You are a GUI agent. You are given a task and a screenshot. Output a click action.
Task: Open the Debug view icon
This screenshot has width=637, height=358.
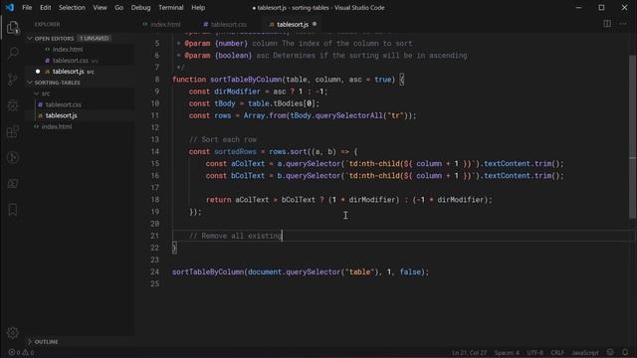13,105
